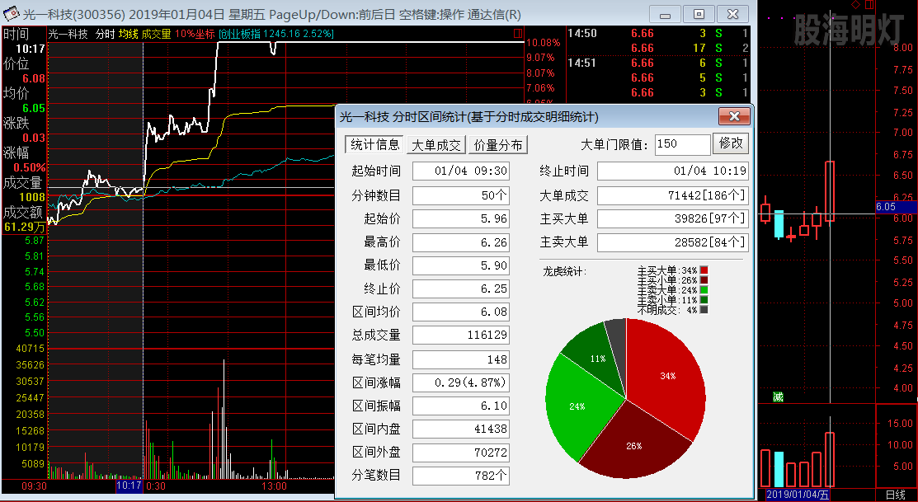Click the cyan candlestick on daily chart
This screenshot has width=918, height=502.
[x=779, y=225]
